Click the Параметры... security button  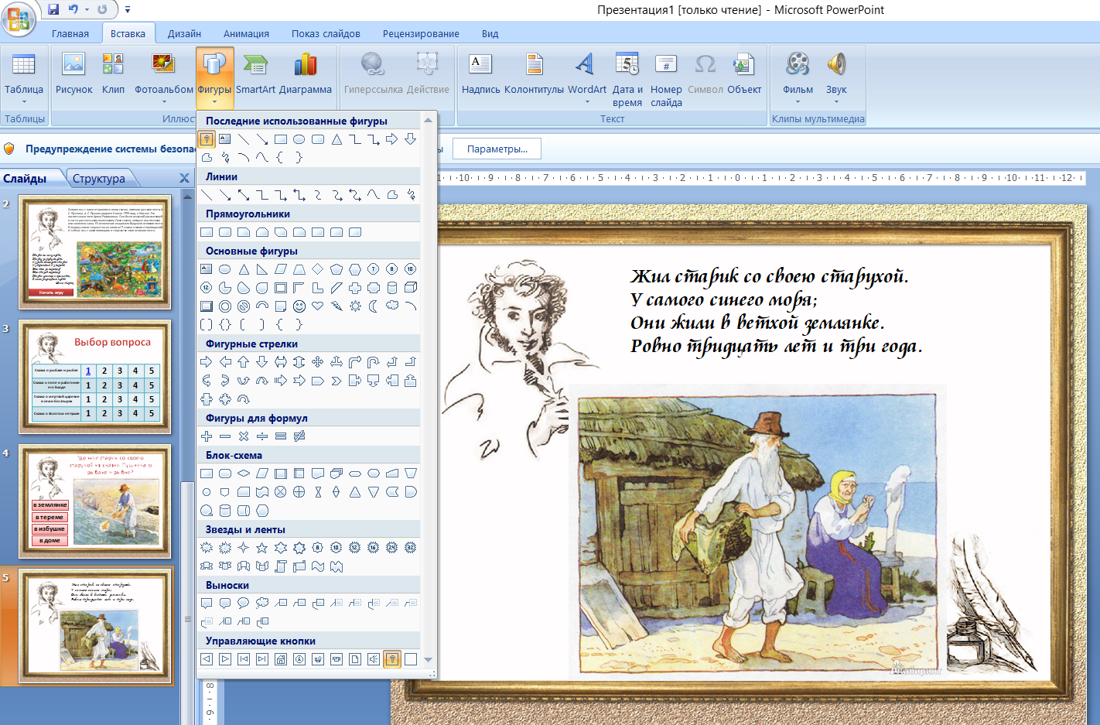click(497, 149)
